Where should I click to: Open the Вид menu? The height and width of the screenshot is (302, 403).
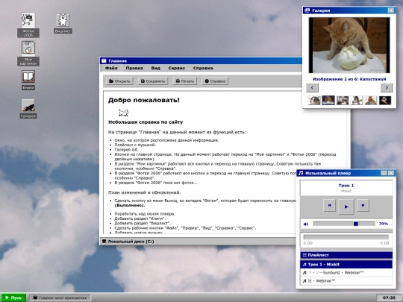pos(155,68)
